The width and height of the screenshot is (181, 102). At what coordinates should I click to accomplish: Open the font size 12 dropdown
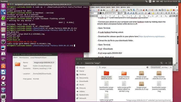[x=125, y=13]
